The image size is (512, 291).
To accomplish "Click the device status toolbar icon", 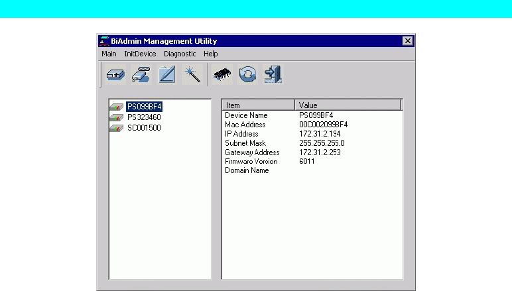I will [x=115, y=75].
